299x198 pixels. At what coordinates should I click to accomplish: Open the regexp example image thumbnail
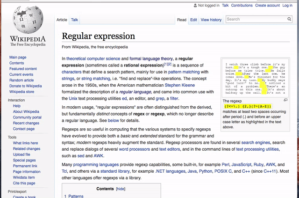point(255,78)
